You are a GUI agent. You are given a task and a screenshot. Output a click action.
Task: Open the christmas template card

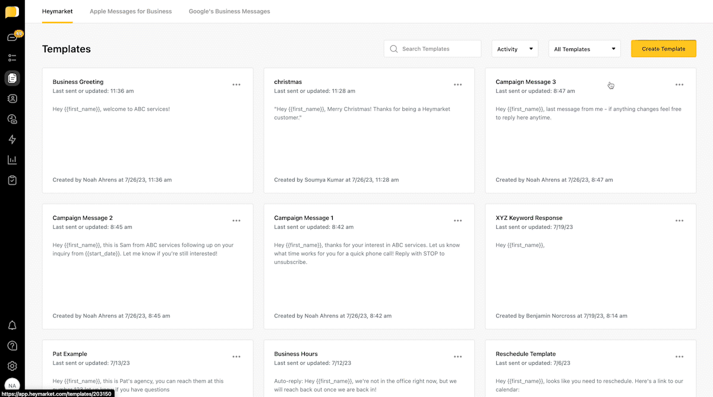click(368, 131)
